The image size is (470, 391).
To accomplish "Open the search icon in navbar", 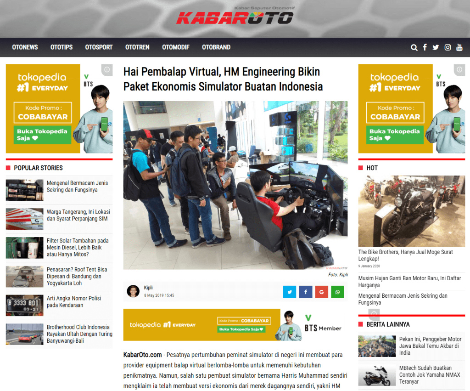I will pyautogui.click(x=414, y=47).
